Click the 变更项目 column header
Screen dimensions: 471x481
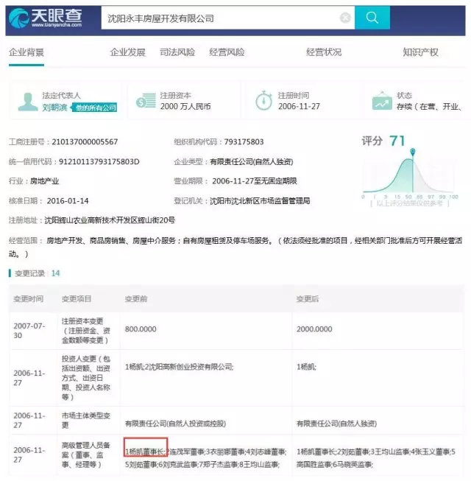pos(77,299)
